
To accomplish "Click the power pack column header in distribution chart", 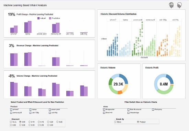I will click(138, 20).
